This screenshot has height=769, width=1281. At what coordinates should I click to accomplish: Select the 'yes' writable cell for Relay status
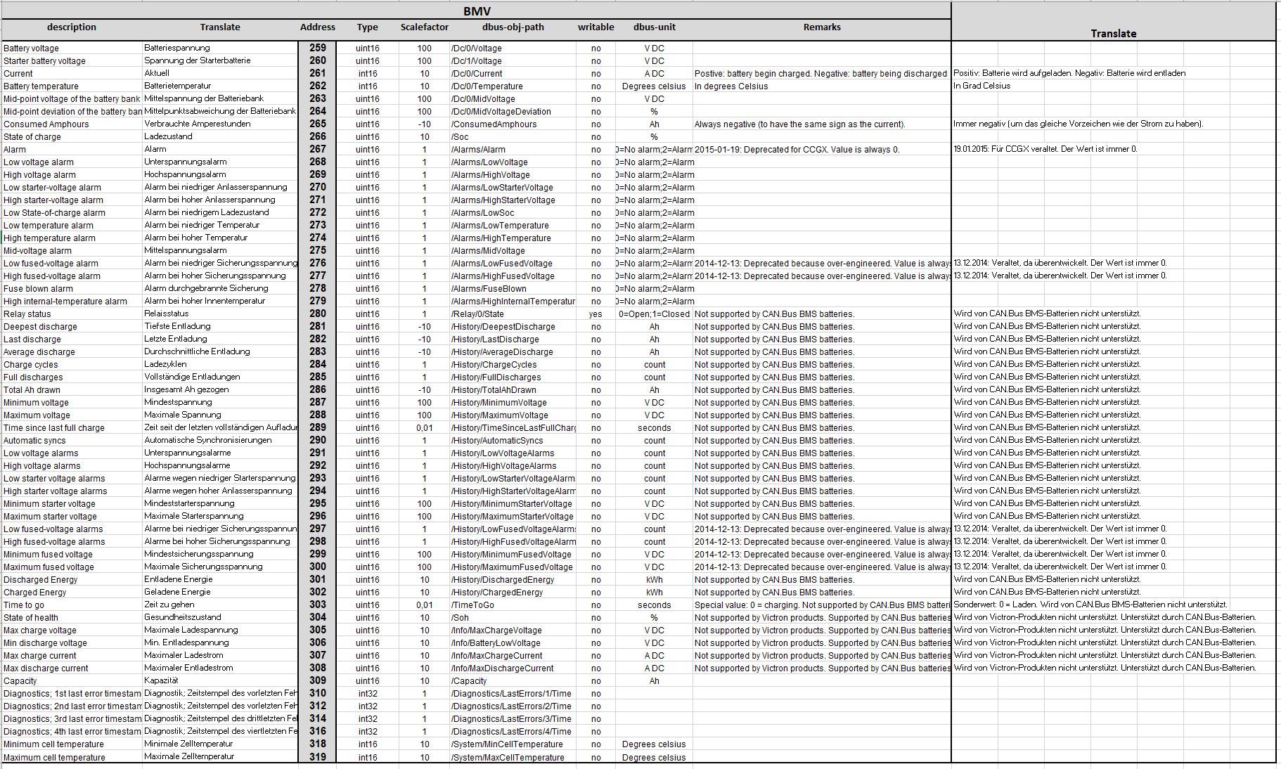[596, 314]
